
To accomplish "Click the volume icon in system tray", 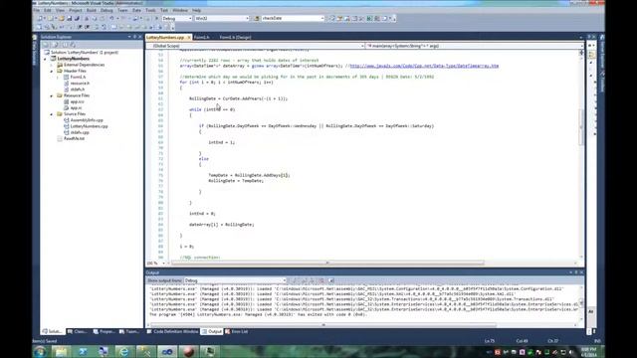I will tap(570, 352).
